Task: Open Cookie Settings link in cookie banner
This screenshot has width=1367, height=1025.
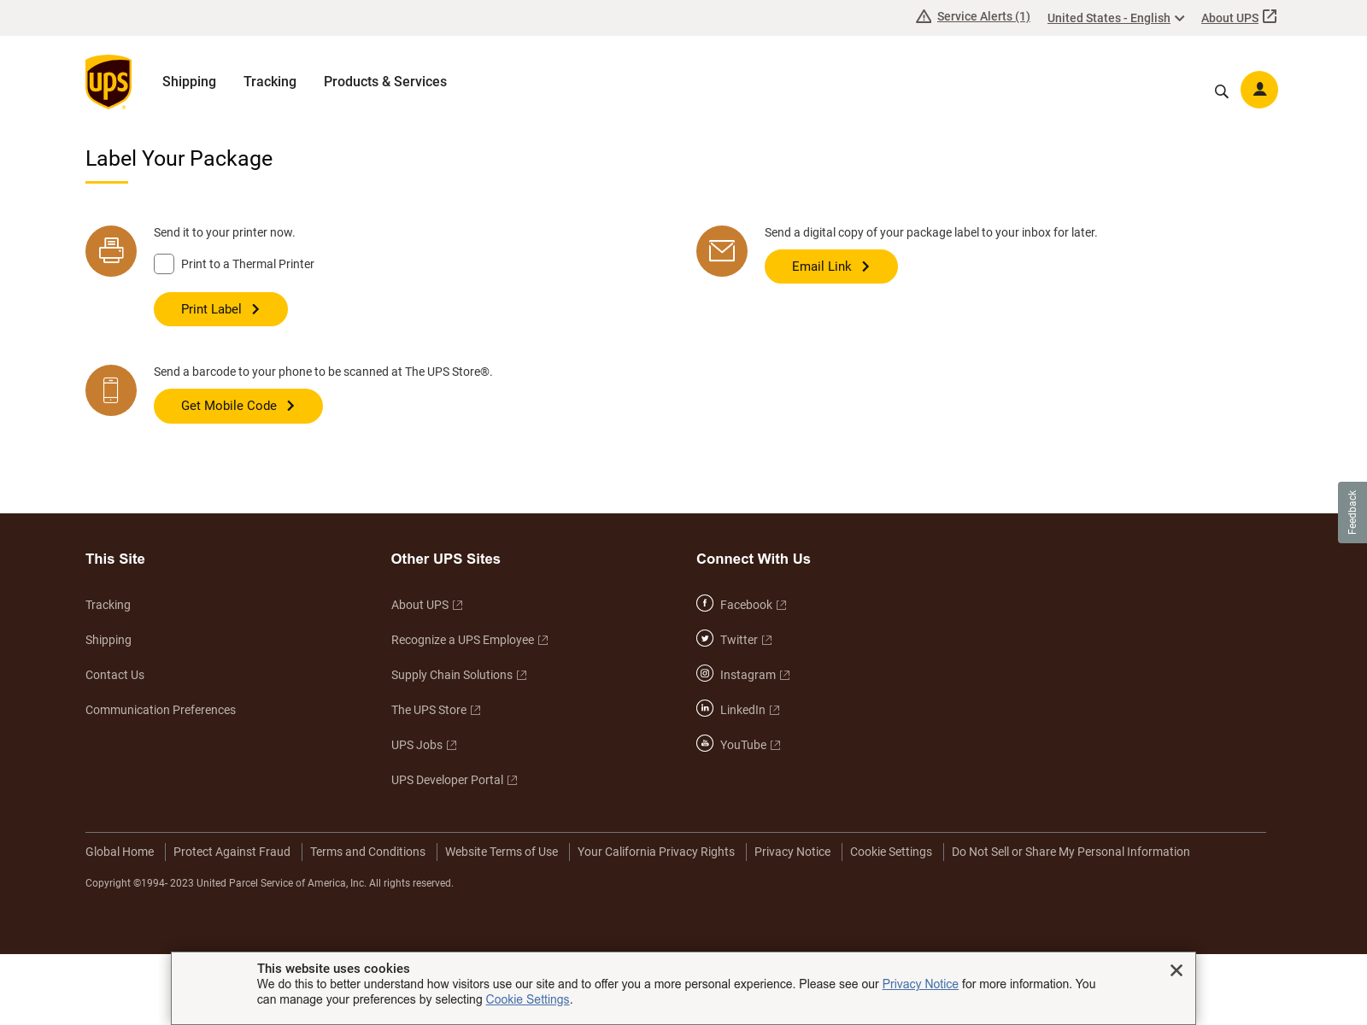Action: (x=527, y=999)
